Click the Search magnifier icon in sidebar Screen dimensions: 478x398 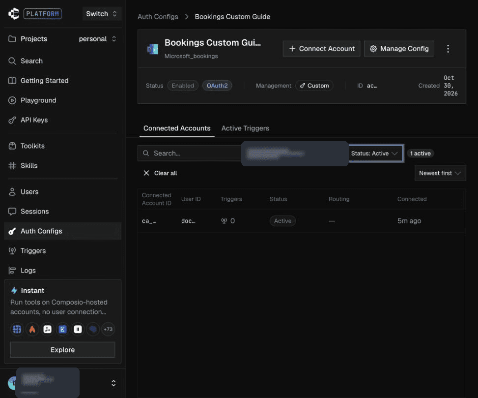pos(12,61)
